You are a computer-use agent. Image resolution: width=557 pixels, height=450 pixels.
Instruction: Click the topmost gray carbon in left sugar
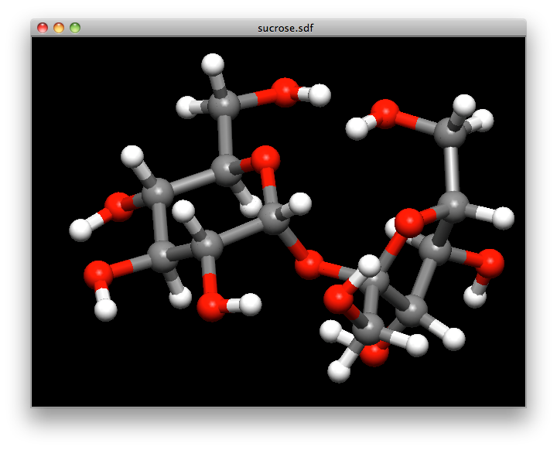(x=224, y=103)
